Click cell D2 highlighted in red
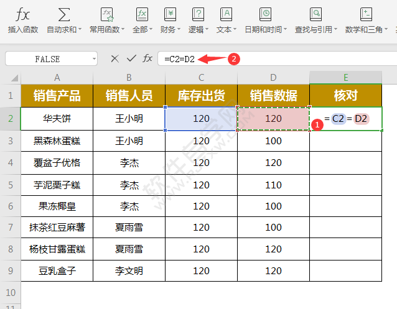This screenshot has width=397, height=309. coord(273,118)
